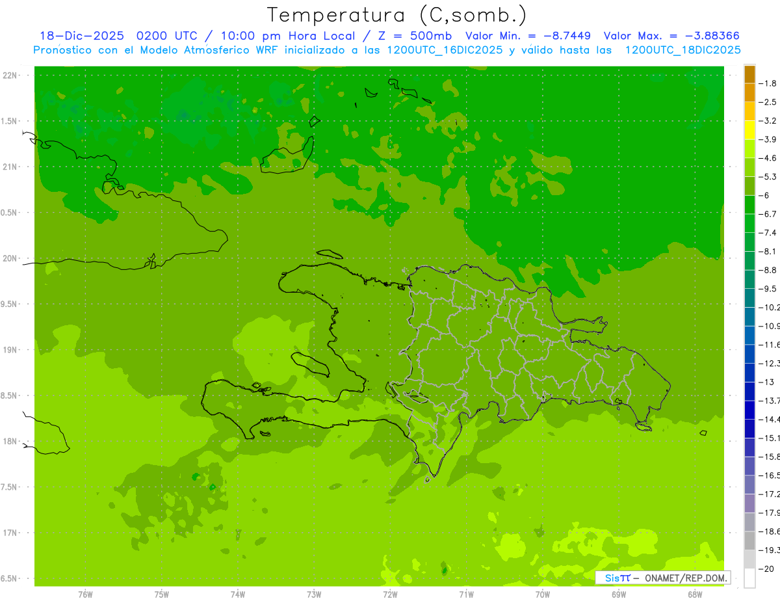Pick the dark blue swatch between -13.7 and -14.4

[x=749, y=410]
